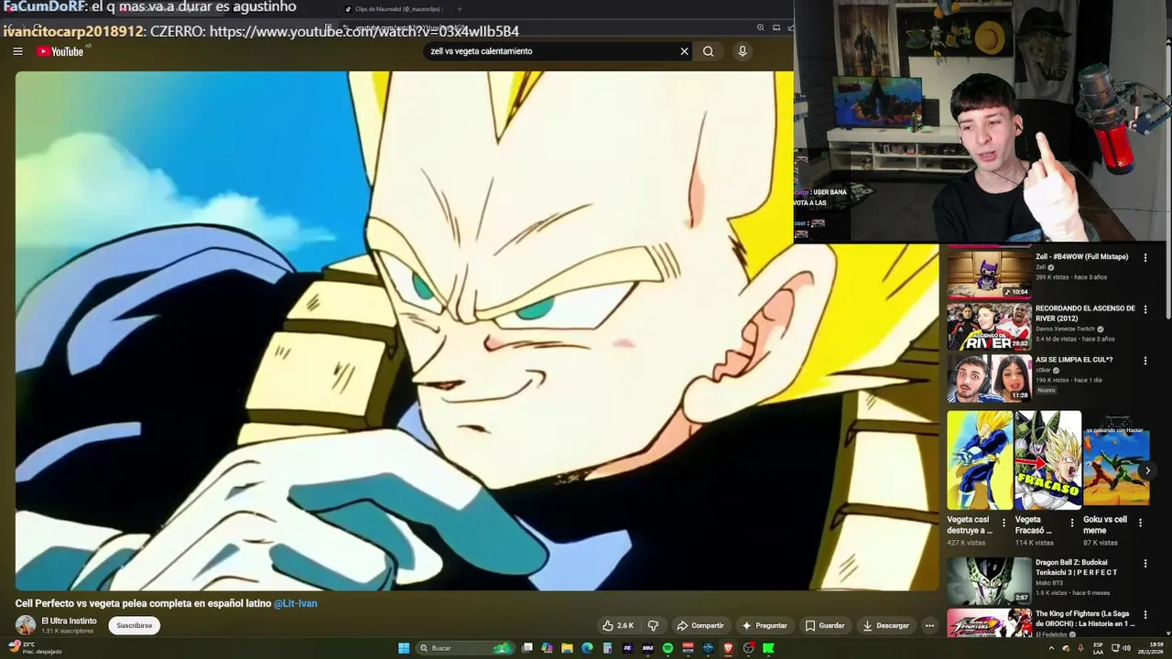
Task: Open Microsoft Edge from the taskbar
Action: (587, 648)
